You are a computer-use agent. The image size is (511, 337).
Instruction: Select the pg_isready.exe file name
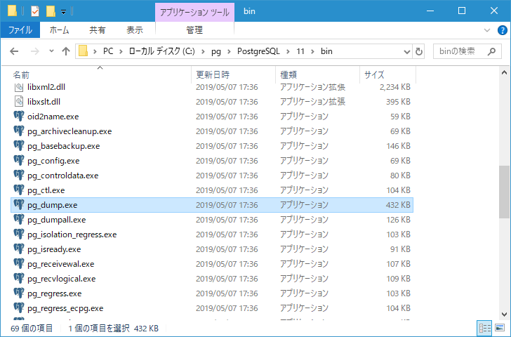[x=54, y=249]
